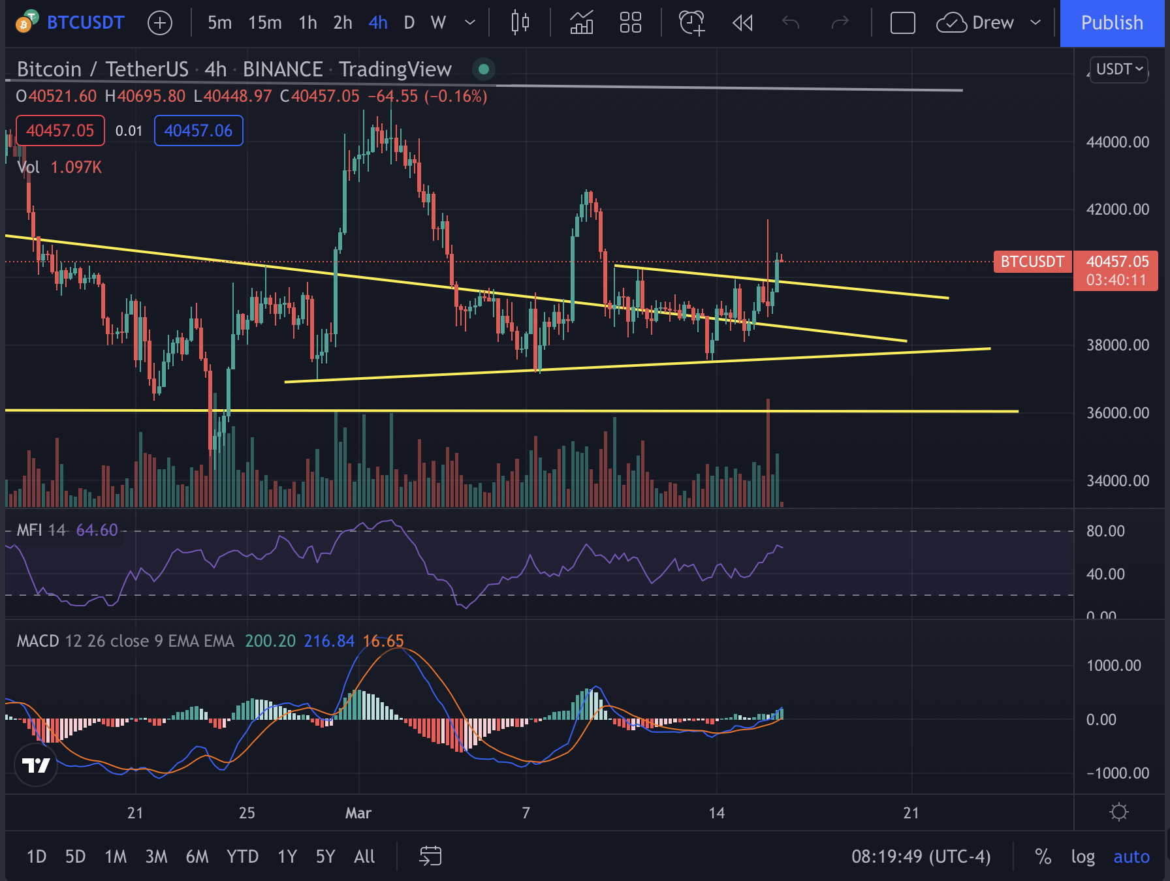The width and height of the screenshot is (1170, 881).
Task: Switch to the 1h timeframe
Action: click(x=308, y=23)
